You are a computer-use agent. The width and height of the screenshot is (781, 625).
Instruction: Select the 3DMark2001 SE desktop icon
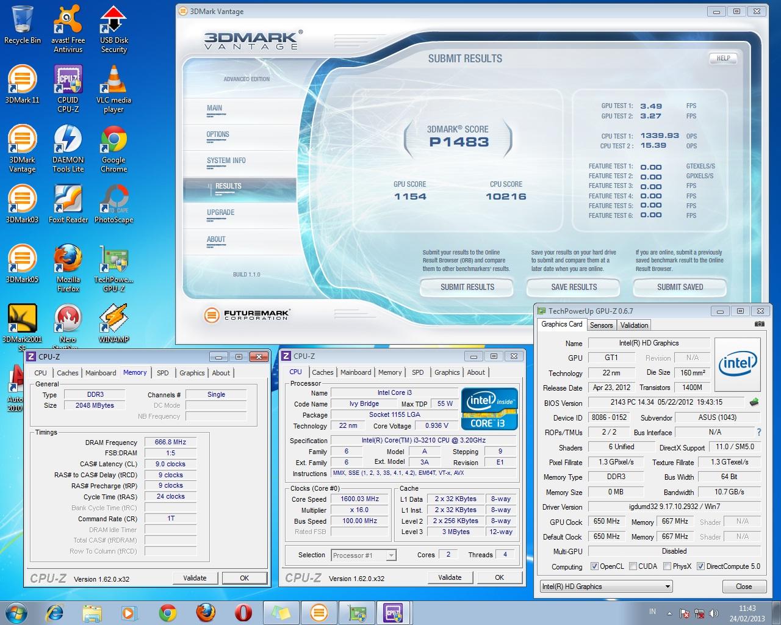pyautogui.click(x=23, y=328)
